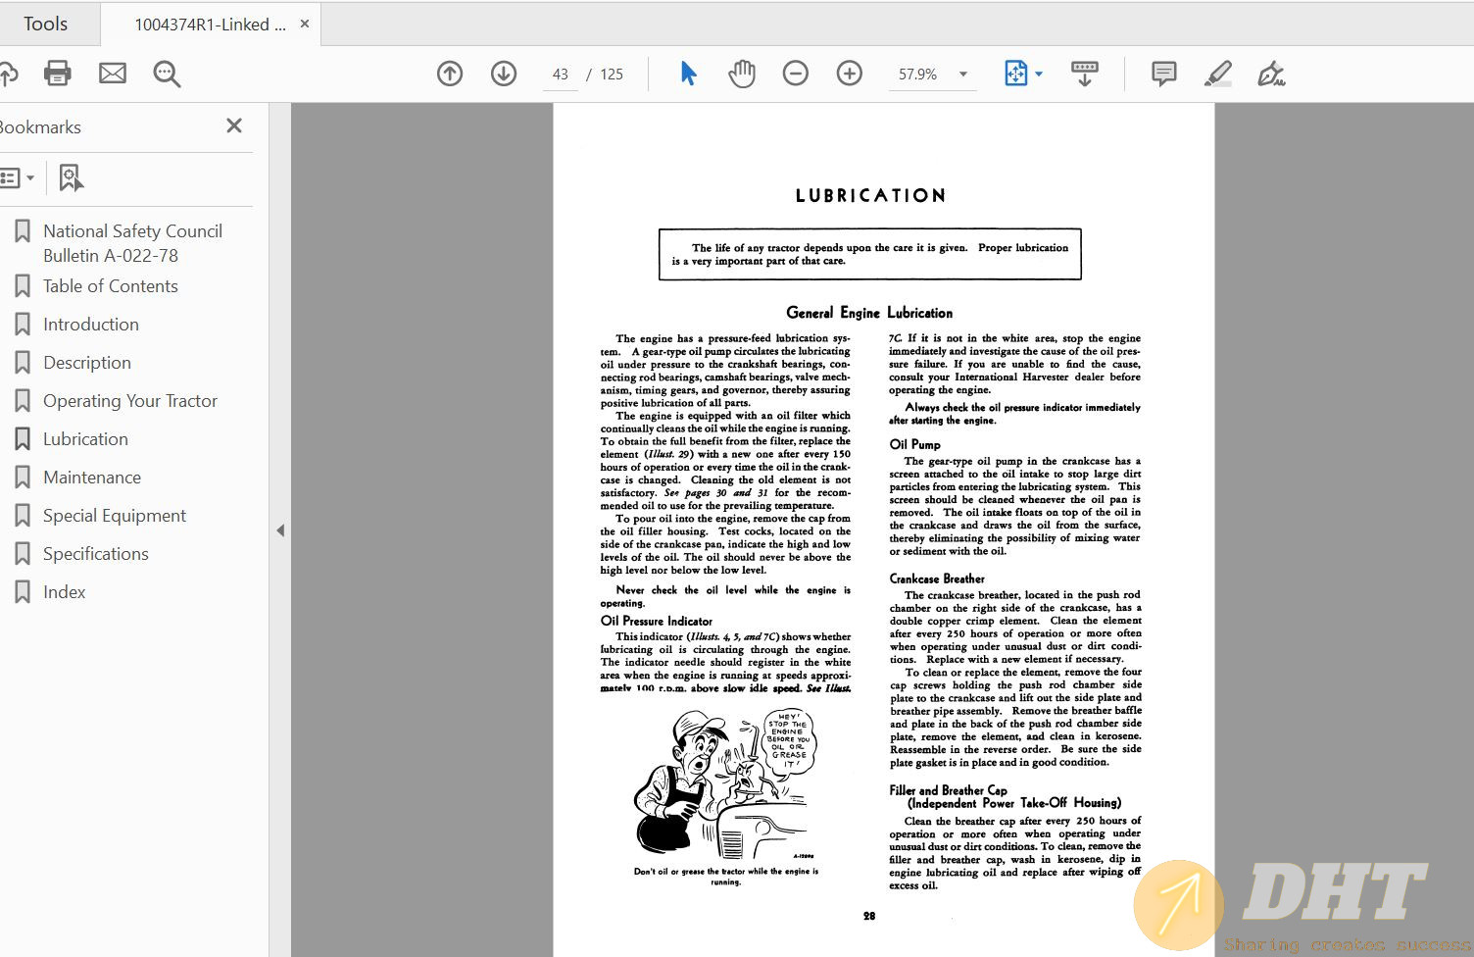Send file by email envelope icon
Screen dimensions: 1474x957
click(x=113, y=74)
